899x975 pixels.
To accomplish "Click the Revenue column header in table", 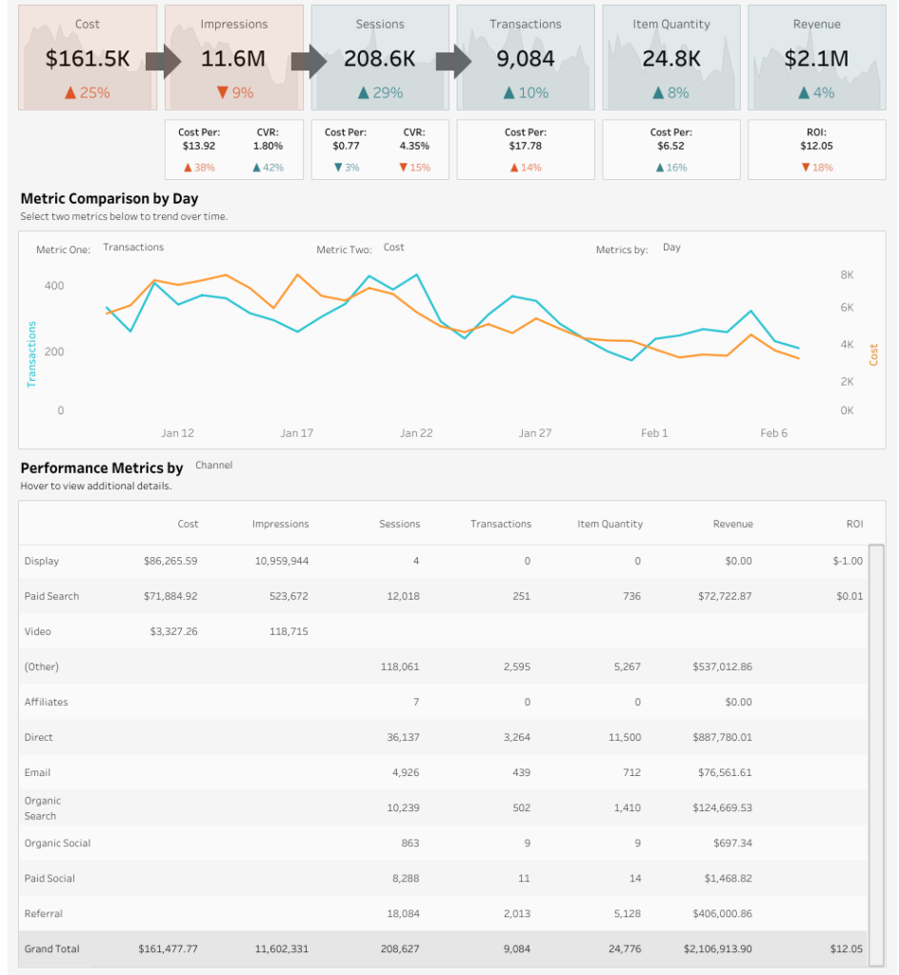I will (732, 524).
